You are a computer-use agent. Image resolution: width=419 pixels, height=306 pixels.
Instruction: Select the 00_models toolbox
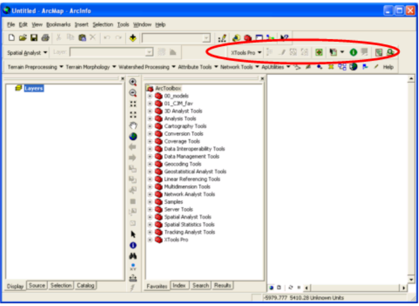(176, 96)
